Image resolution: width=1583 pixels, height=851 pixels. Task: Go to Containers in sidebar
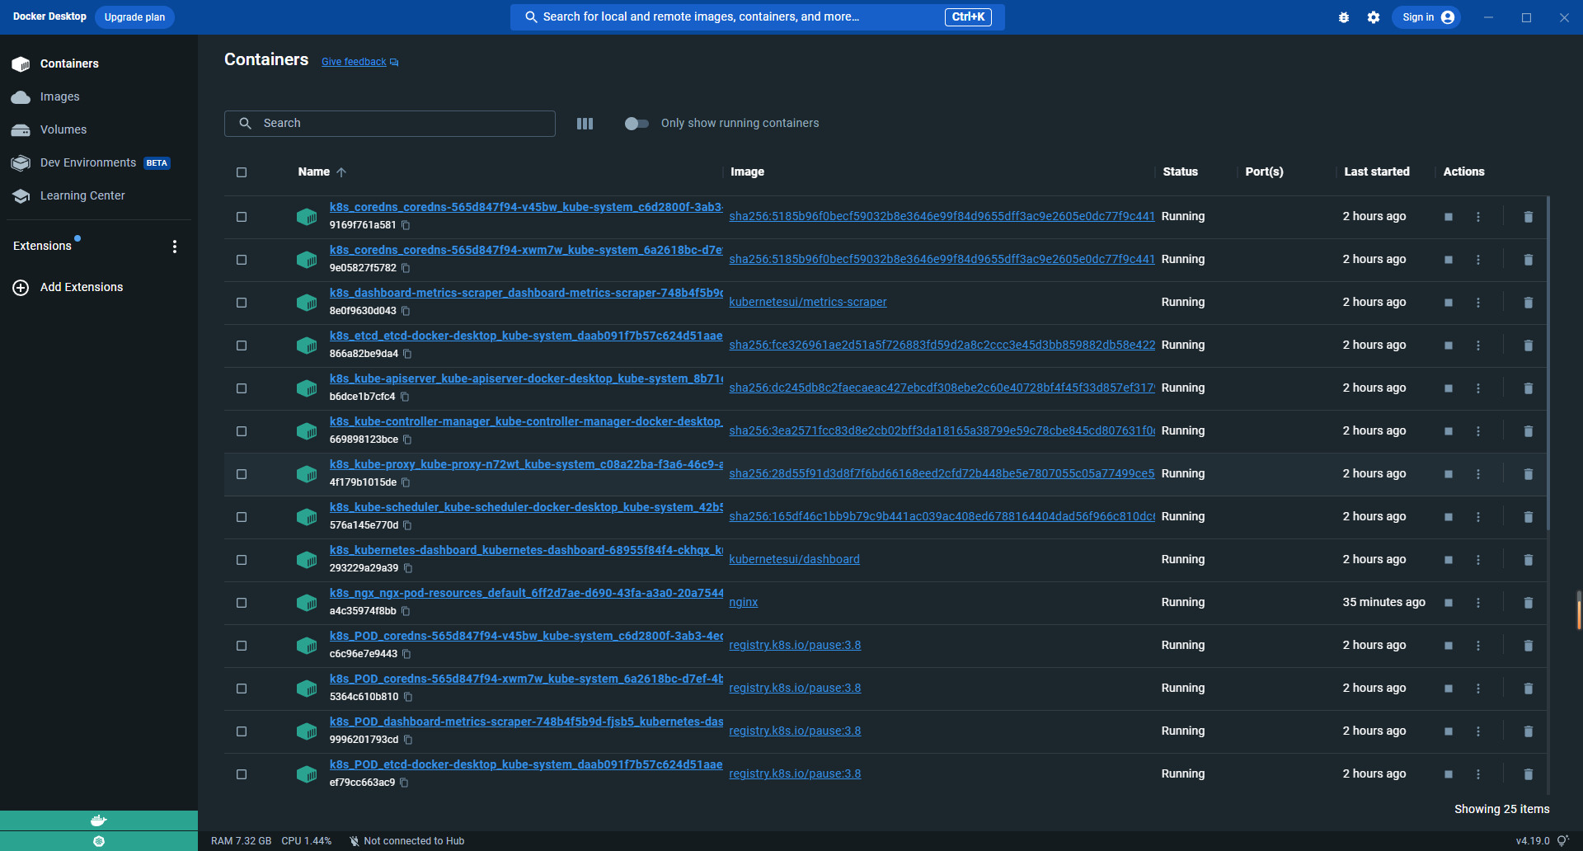pyautogui.click(x=99, y=64)
